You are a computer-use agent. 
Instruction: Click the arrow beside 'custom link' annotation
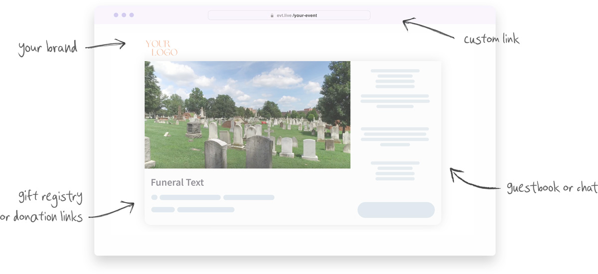point(428,29)
